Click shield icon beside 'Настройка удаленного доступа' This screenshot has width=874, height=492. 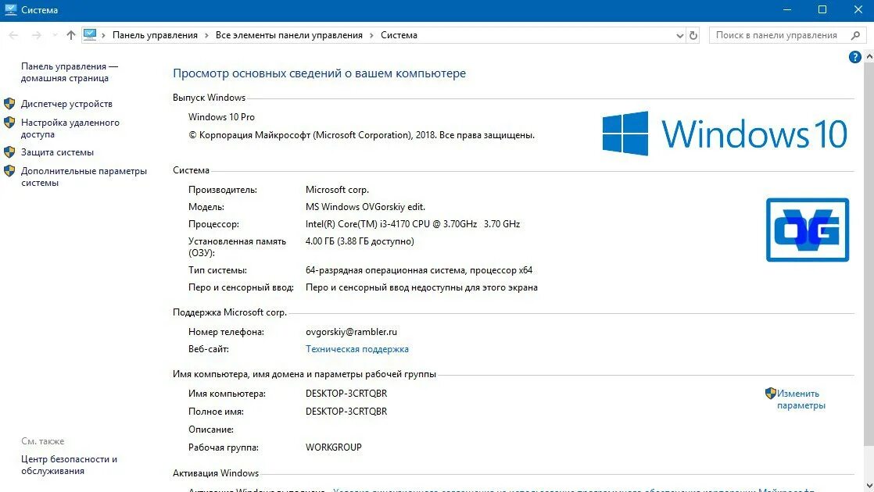tap(9, 123)
